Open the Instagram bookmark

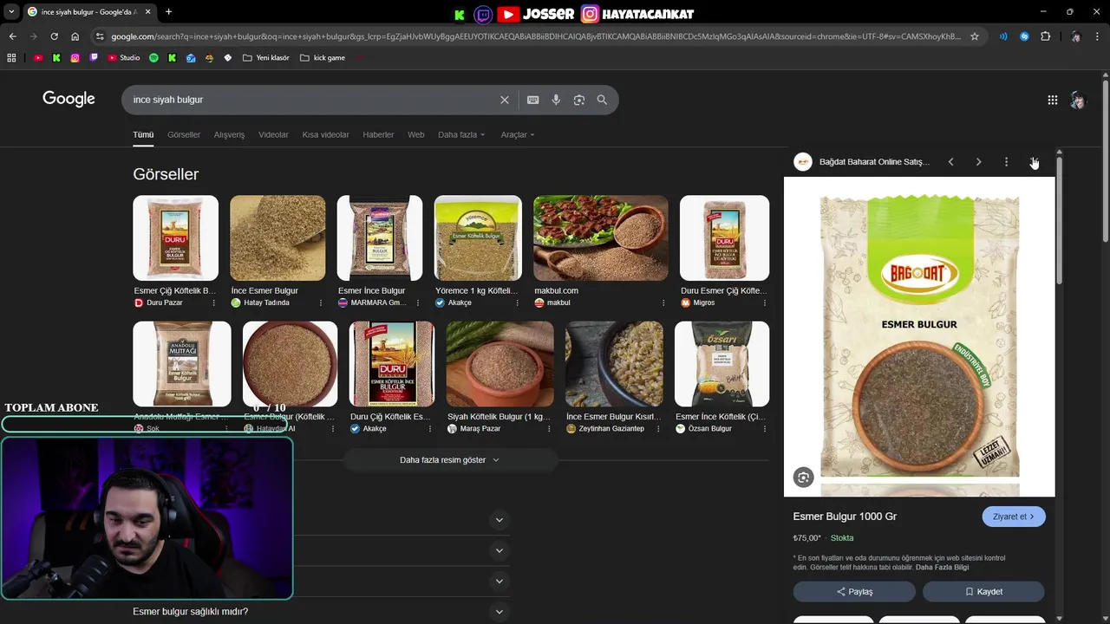point(75,58)
